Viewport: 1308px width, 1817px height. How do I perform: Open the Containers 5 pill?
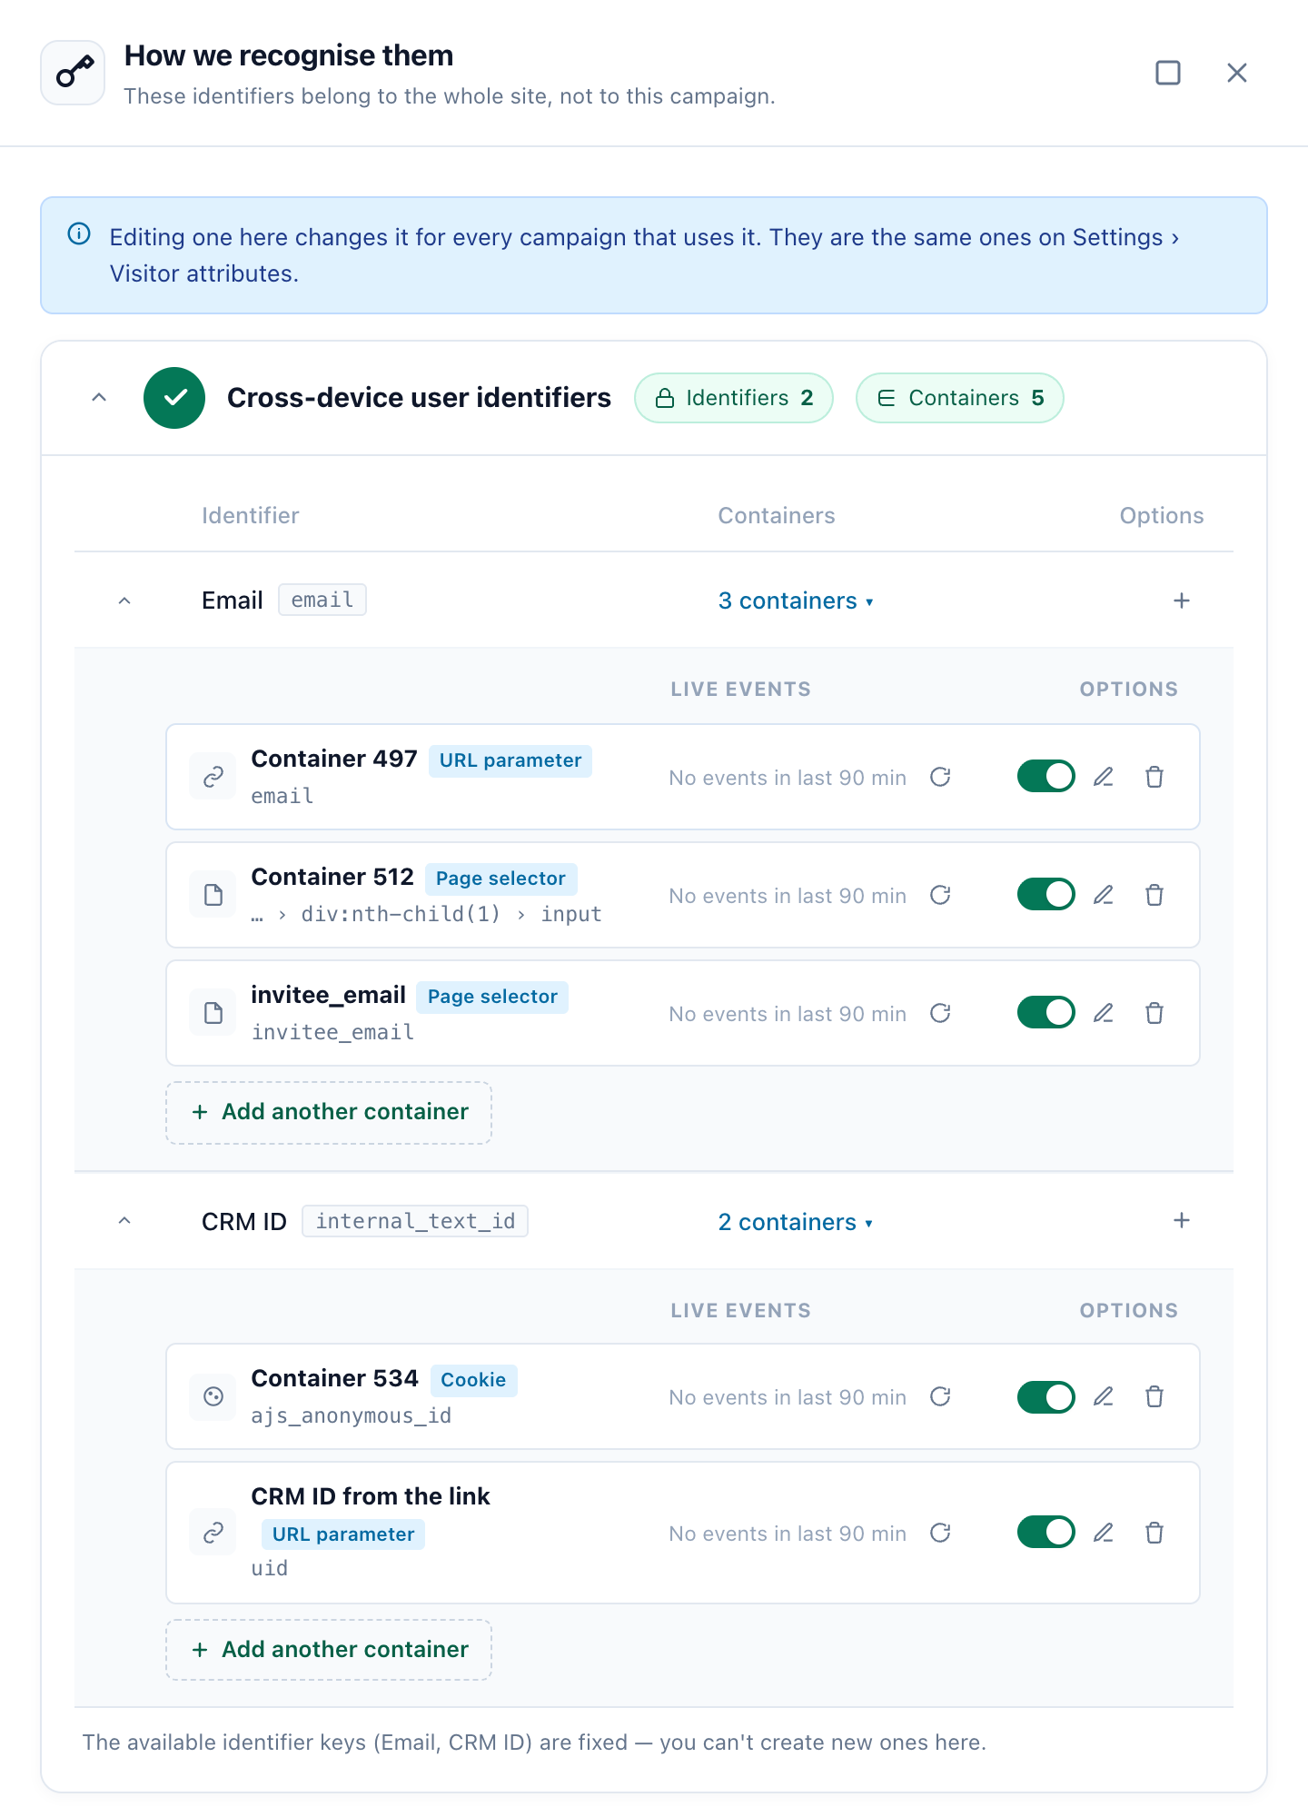click(960, 398)
